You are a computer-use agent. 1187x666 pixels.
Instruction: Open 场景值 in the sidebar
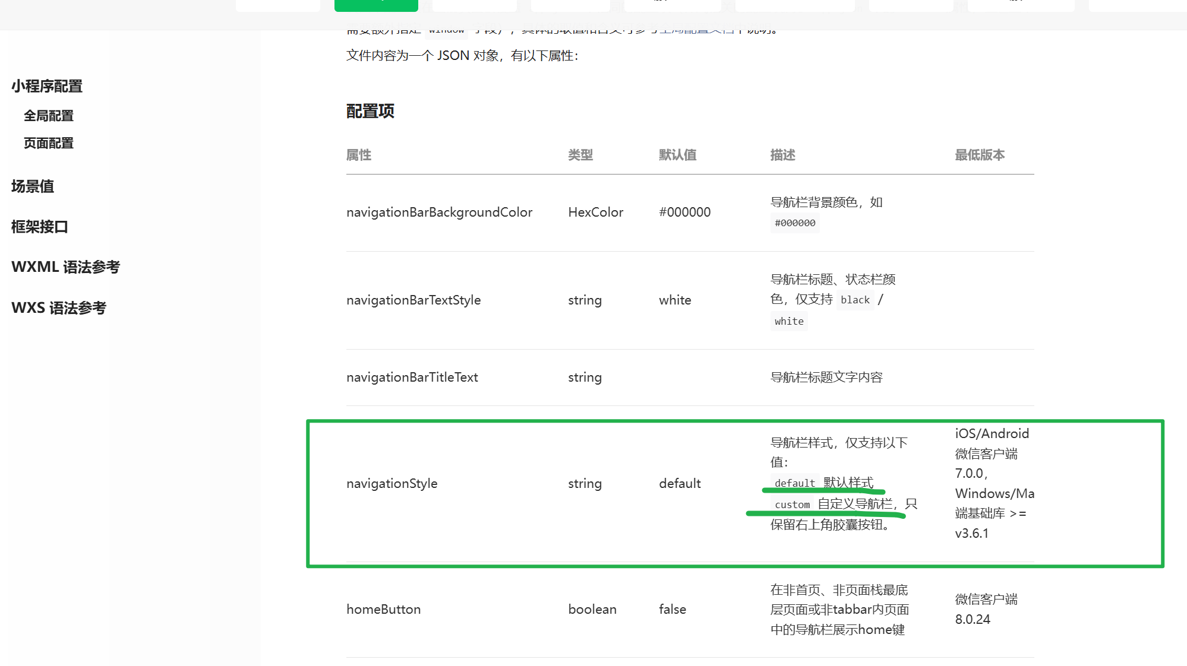point(33,187)
